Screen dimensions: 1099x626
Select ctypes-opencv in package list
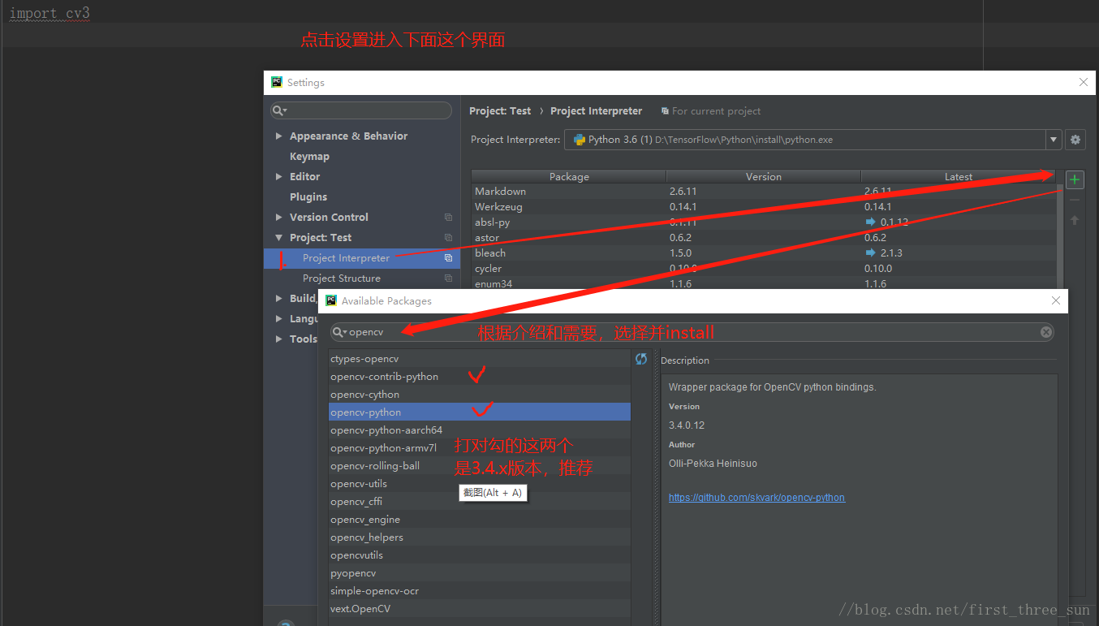pos(480,359)
